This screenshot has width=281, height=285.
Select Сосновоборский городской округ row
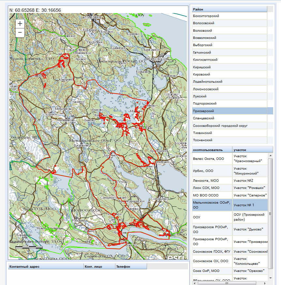click(x=229, y=126)
